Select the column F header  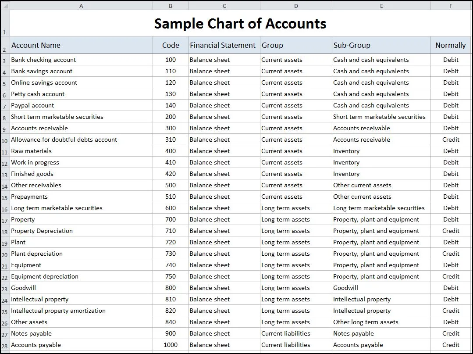click(x=451, y=6)
